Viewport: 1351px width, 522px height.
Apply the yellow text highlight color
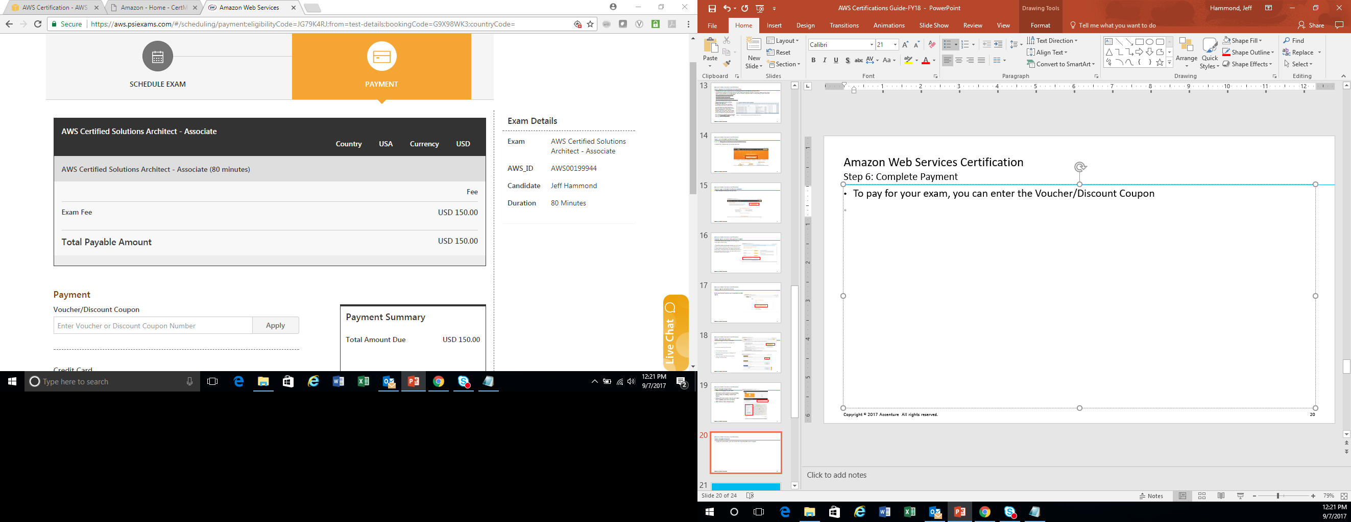coord(908,60)
